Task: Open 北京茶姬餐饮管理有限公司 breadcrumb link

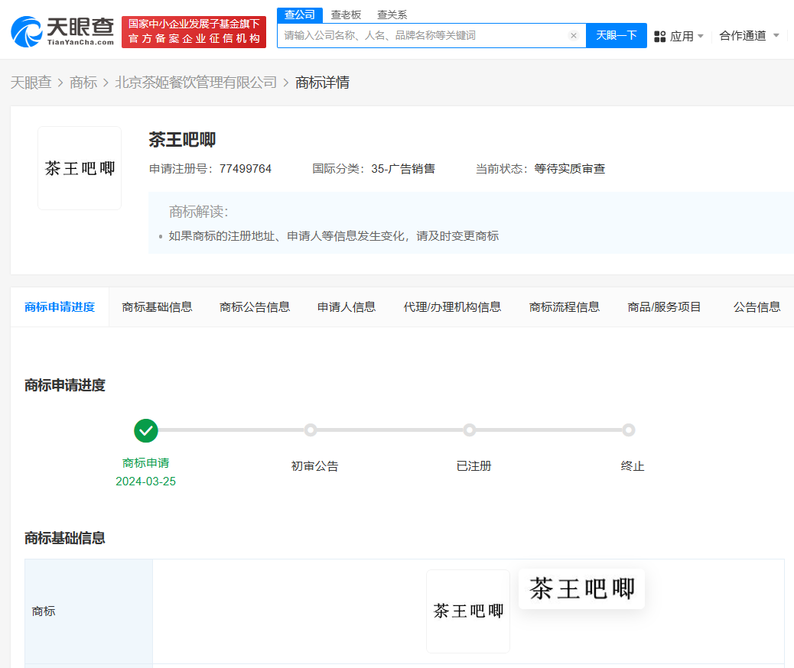Action: coord(196,83)
